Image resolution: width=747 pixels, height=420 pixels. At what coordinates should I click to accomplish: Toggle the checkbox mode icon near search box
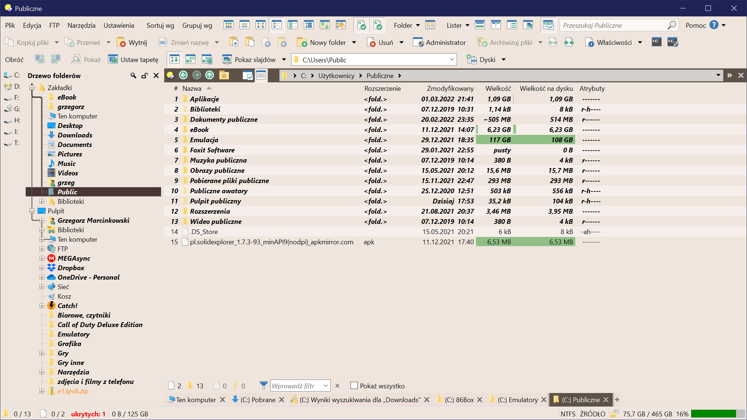[548, 25]
